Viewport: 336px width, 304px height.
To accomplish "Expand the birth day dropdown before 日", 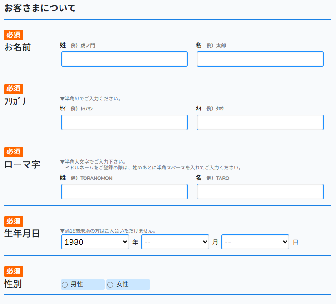I will [255, 242].
